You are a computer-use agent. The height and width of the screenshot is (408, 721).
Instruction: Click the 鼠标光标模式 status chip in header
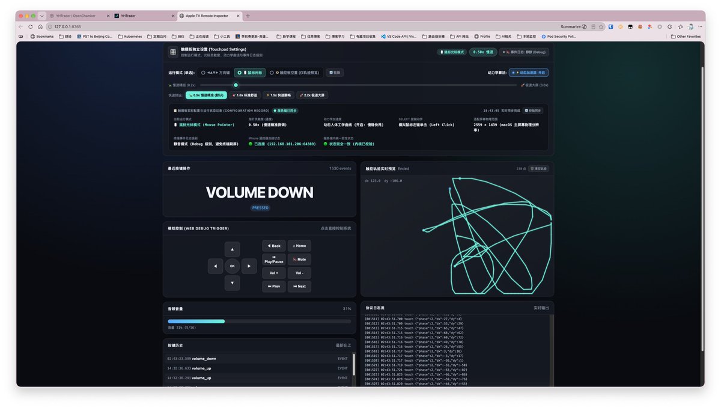(x=452, y=52)
